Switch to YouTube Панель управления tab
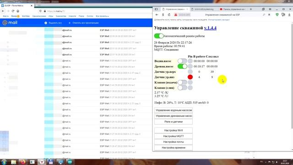The height and width of the screenshot is (165, 293). pos(233,9)
